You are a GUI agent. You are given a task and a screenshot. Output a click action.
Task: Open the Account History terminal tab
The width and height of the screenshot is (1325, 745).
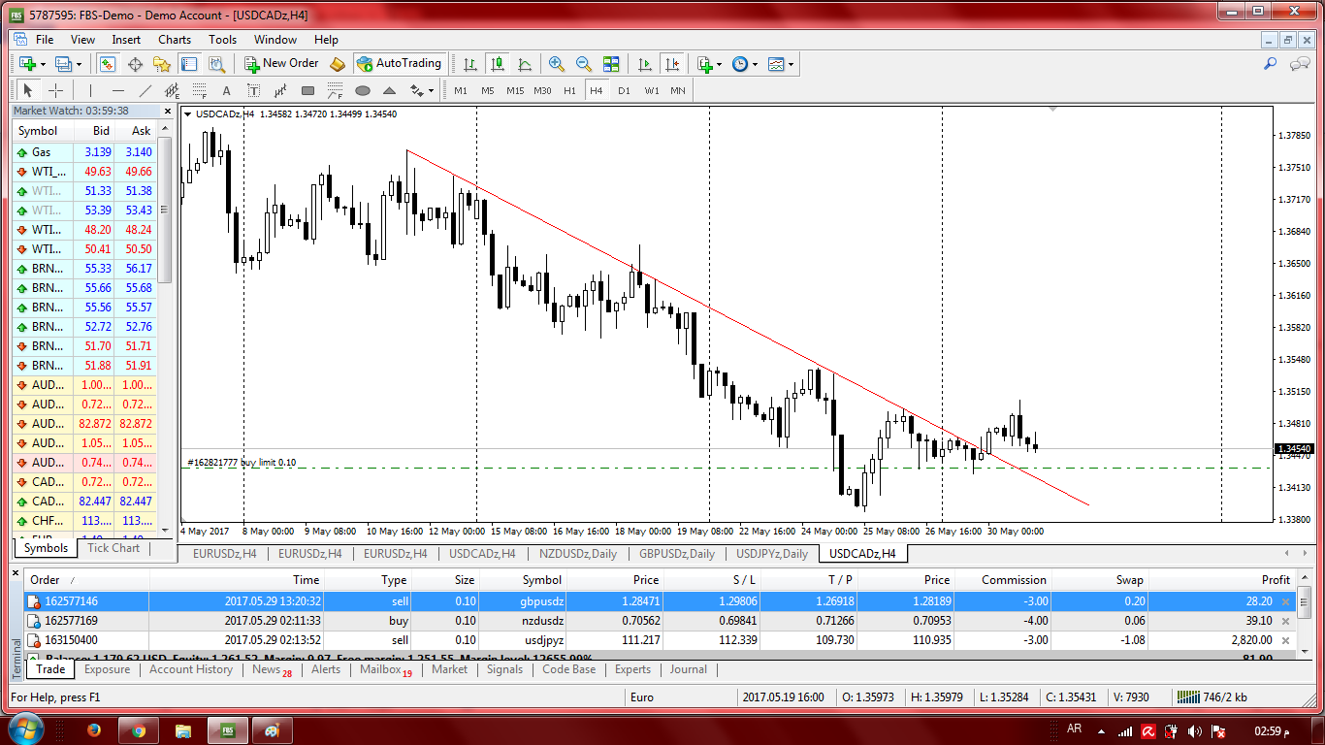coord(191,669)
